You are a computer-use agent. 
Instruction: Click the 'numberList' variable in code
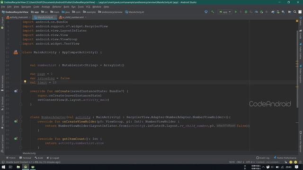[47, 65]
